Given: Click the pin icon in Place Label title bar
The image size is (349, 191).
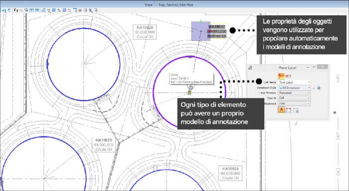Looking at the screenshot, I should point(250,68).
